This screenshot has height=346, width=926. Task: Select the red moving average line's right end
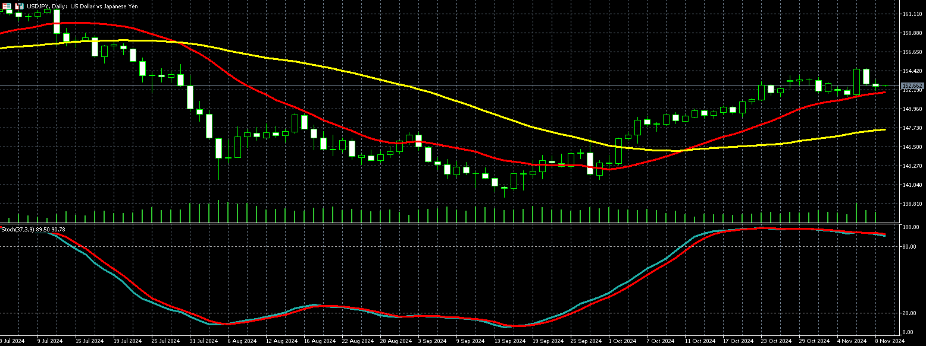pyautogui.click(x=884, y=92)
